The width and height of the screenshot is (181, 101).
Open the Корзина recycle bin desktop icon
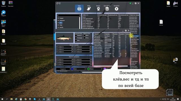[x=3, y=4]
